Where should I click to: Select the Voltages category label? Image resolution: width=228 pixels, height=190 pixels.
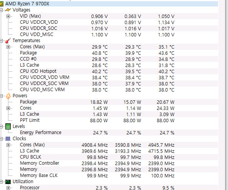coord(21,10)
